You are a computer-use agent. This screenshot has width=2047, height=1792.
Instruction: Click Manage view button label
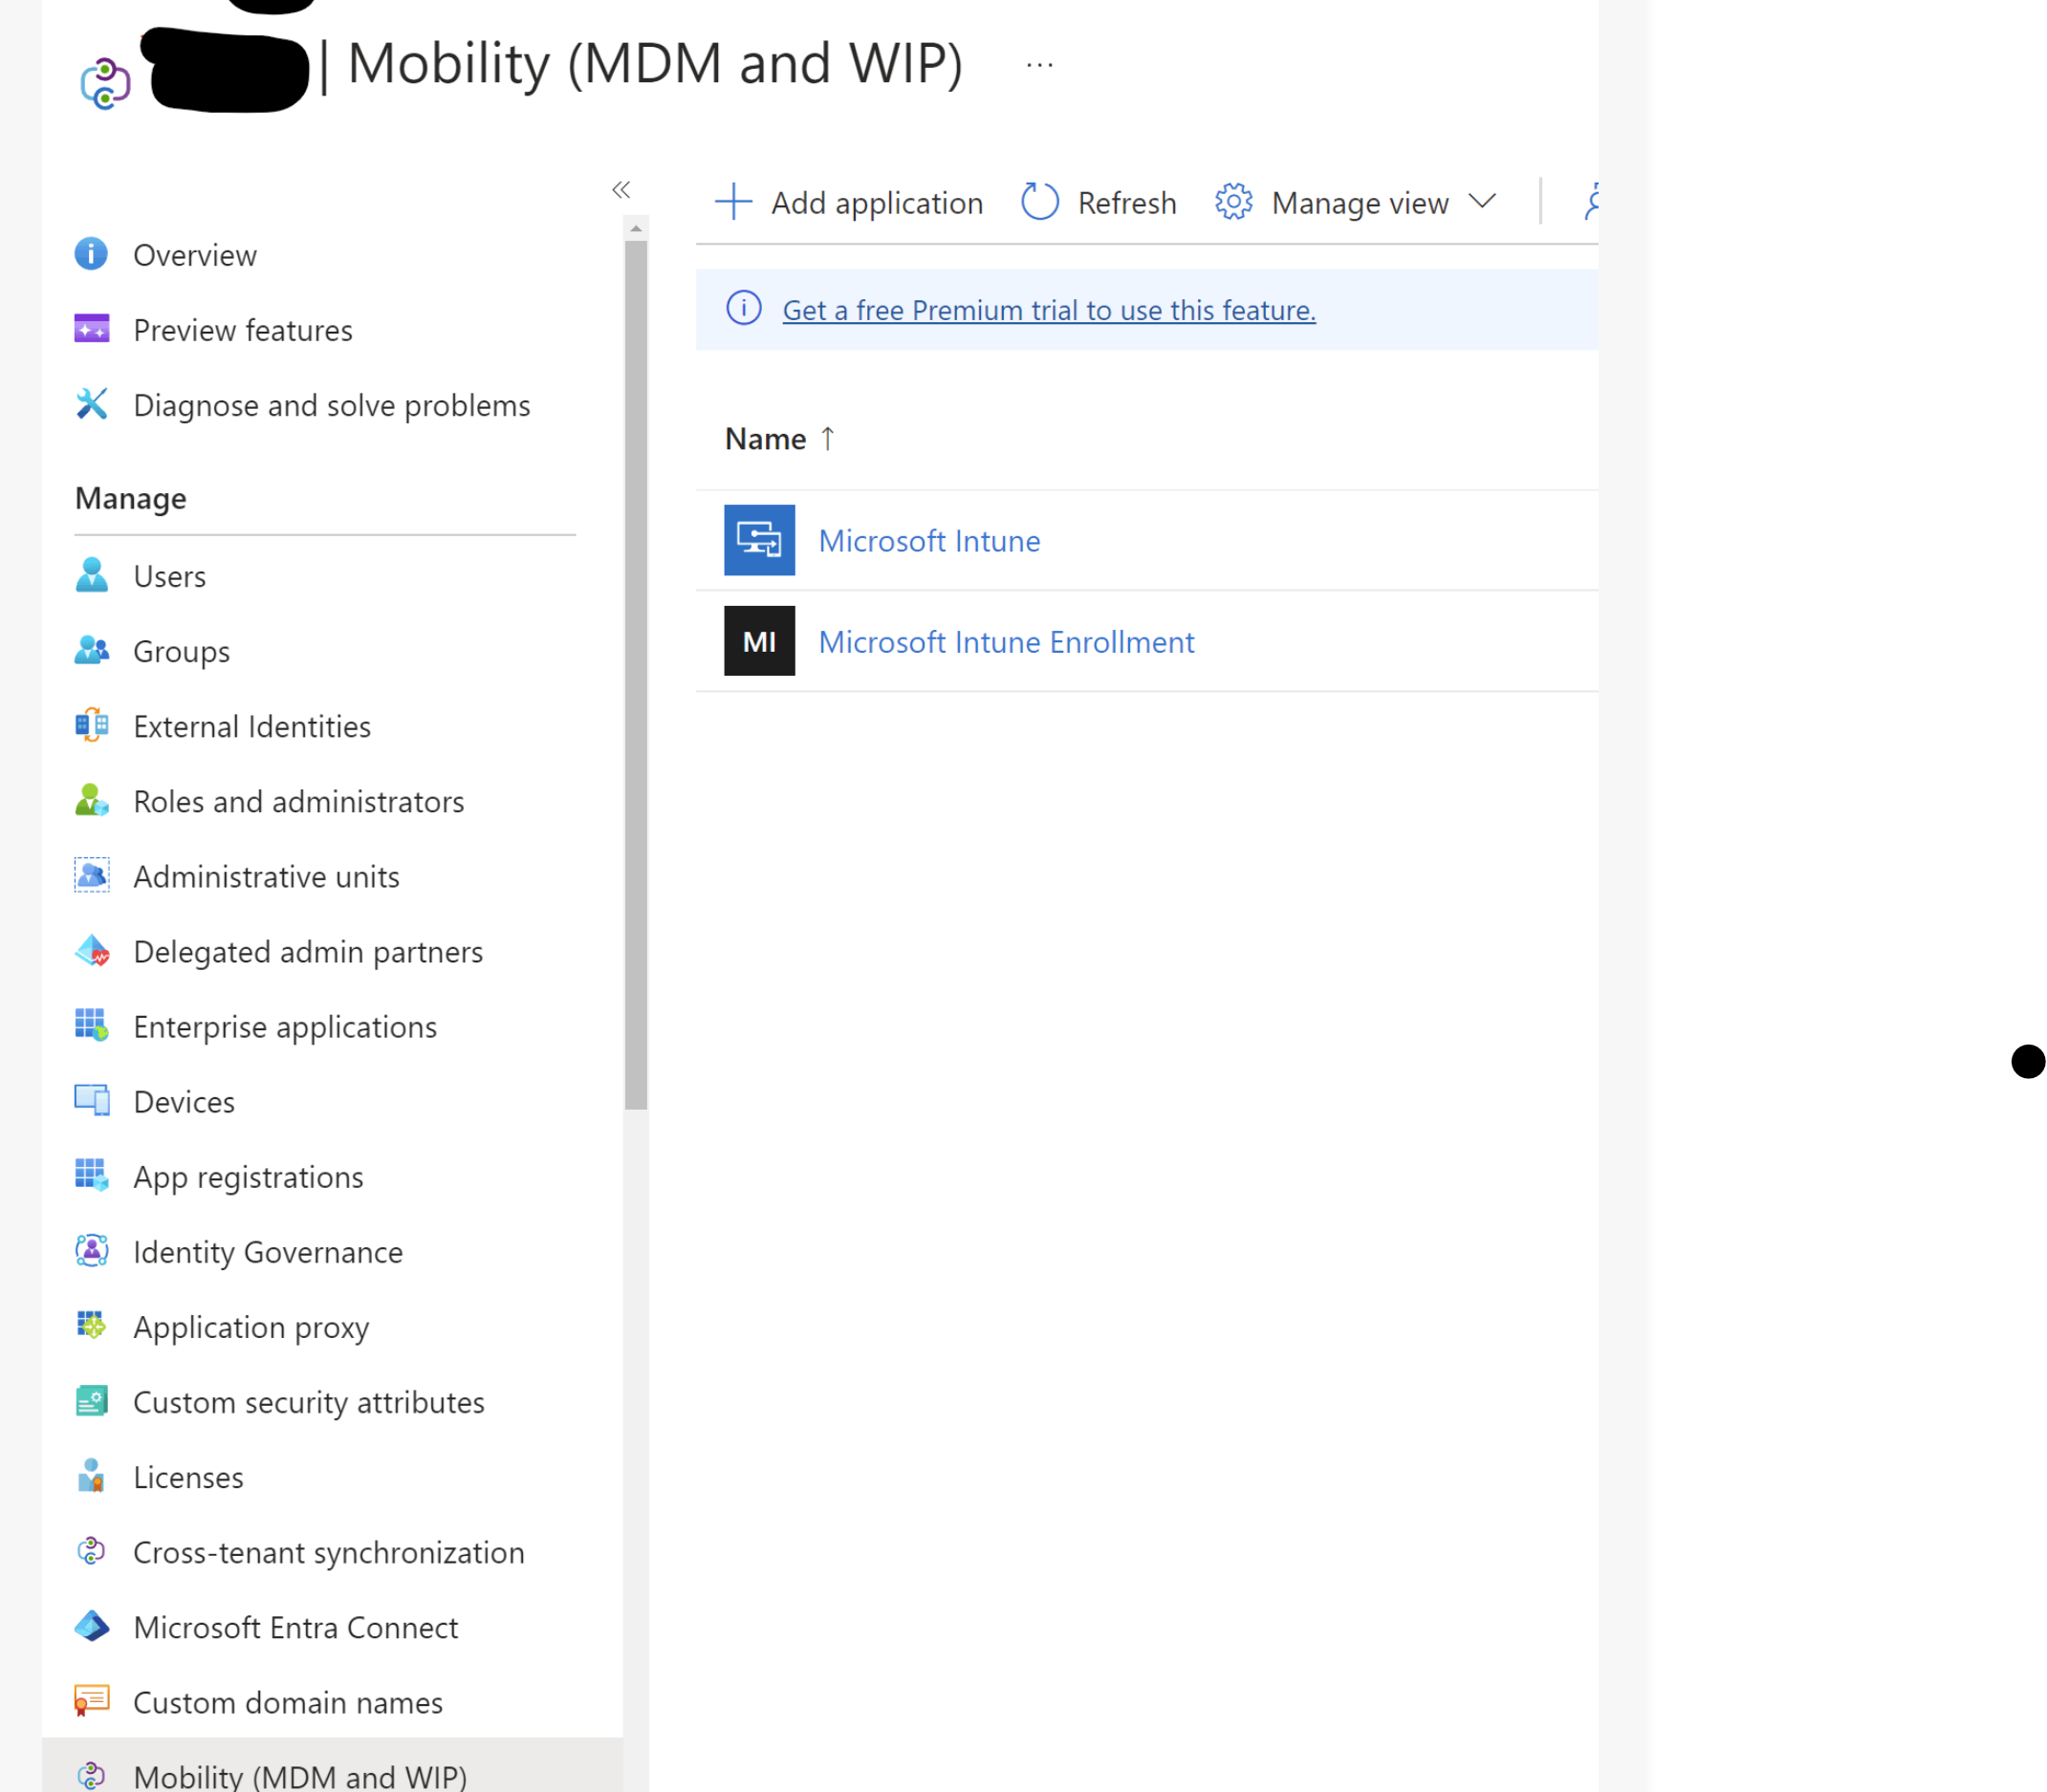click(x=1360, y=202)
